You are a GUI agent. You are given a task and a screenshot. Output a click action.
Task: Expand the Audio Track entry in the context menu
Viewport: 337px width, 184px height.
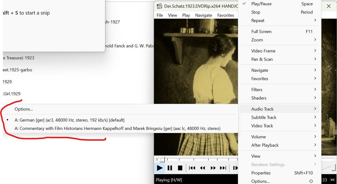tap(279, 109)
